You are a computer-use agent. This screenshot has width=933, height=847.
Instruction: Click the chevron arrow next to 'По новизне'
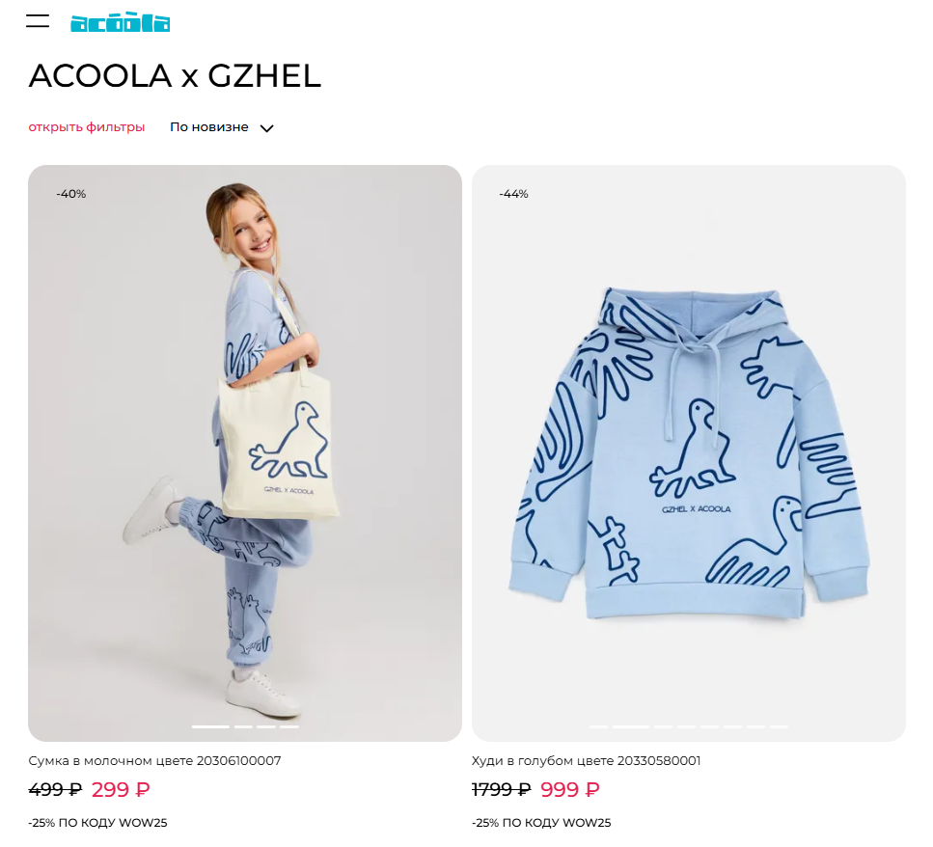(267, 128)
